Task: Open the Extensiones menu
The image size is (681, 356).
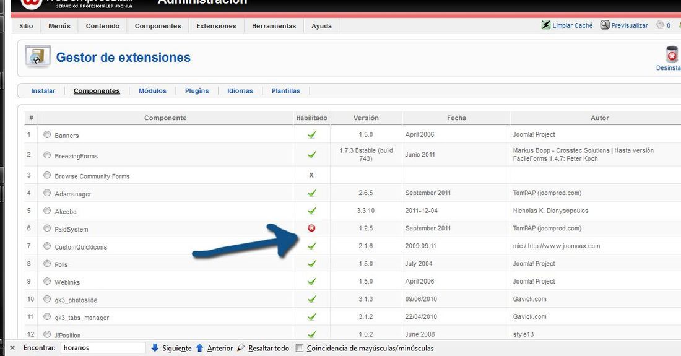Action: coord(216,25)
